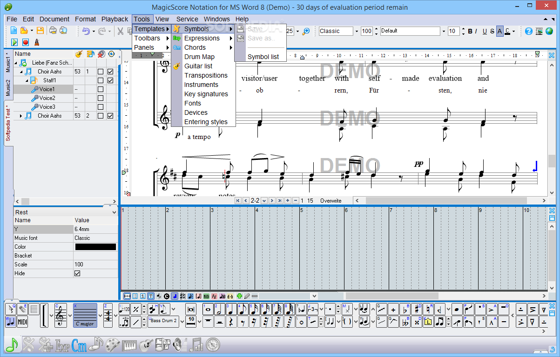
Task: Select the whole note icon
Action: 208,309
